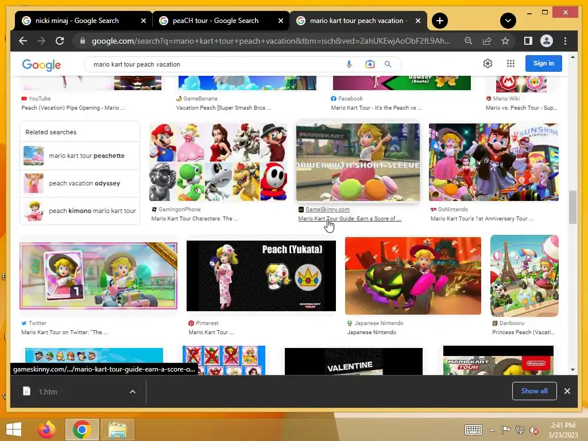Open the GameSkinny driver with short sleeve image
This screenshot has width=588, height=441.
[x=358, y=162]
